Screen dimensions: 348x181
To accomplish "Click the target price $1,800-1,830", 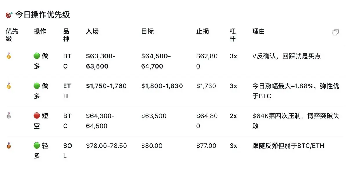I will (x=162, y=86).
